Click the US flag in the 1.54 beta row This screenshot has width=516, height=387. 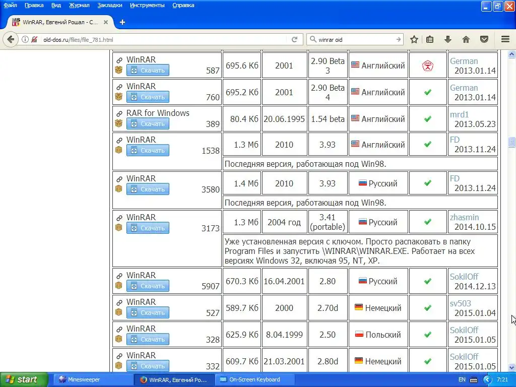[x=355, y=118]
